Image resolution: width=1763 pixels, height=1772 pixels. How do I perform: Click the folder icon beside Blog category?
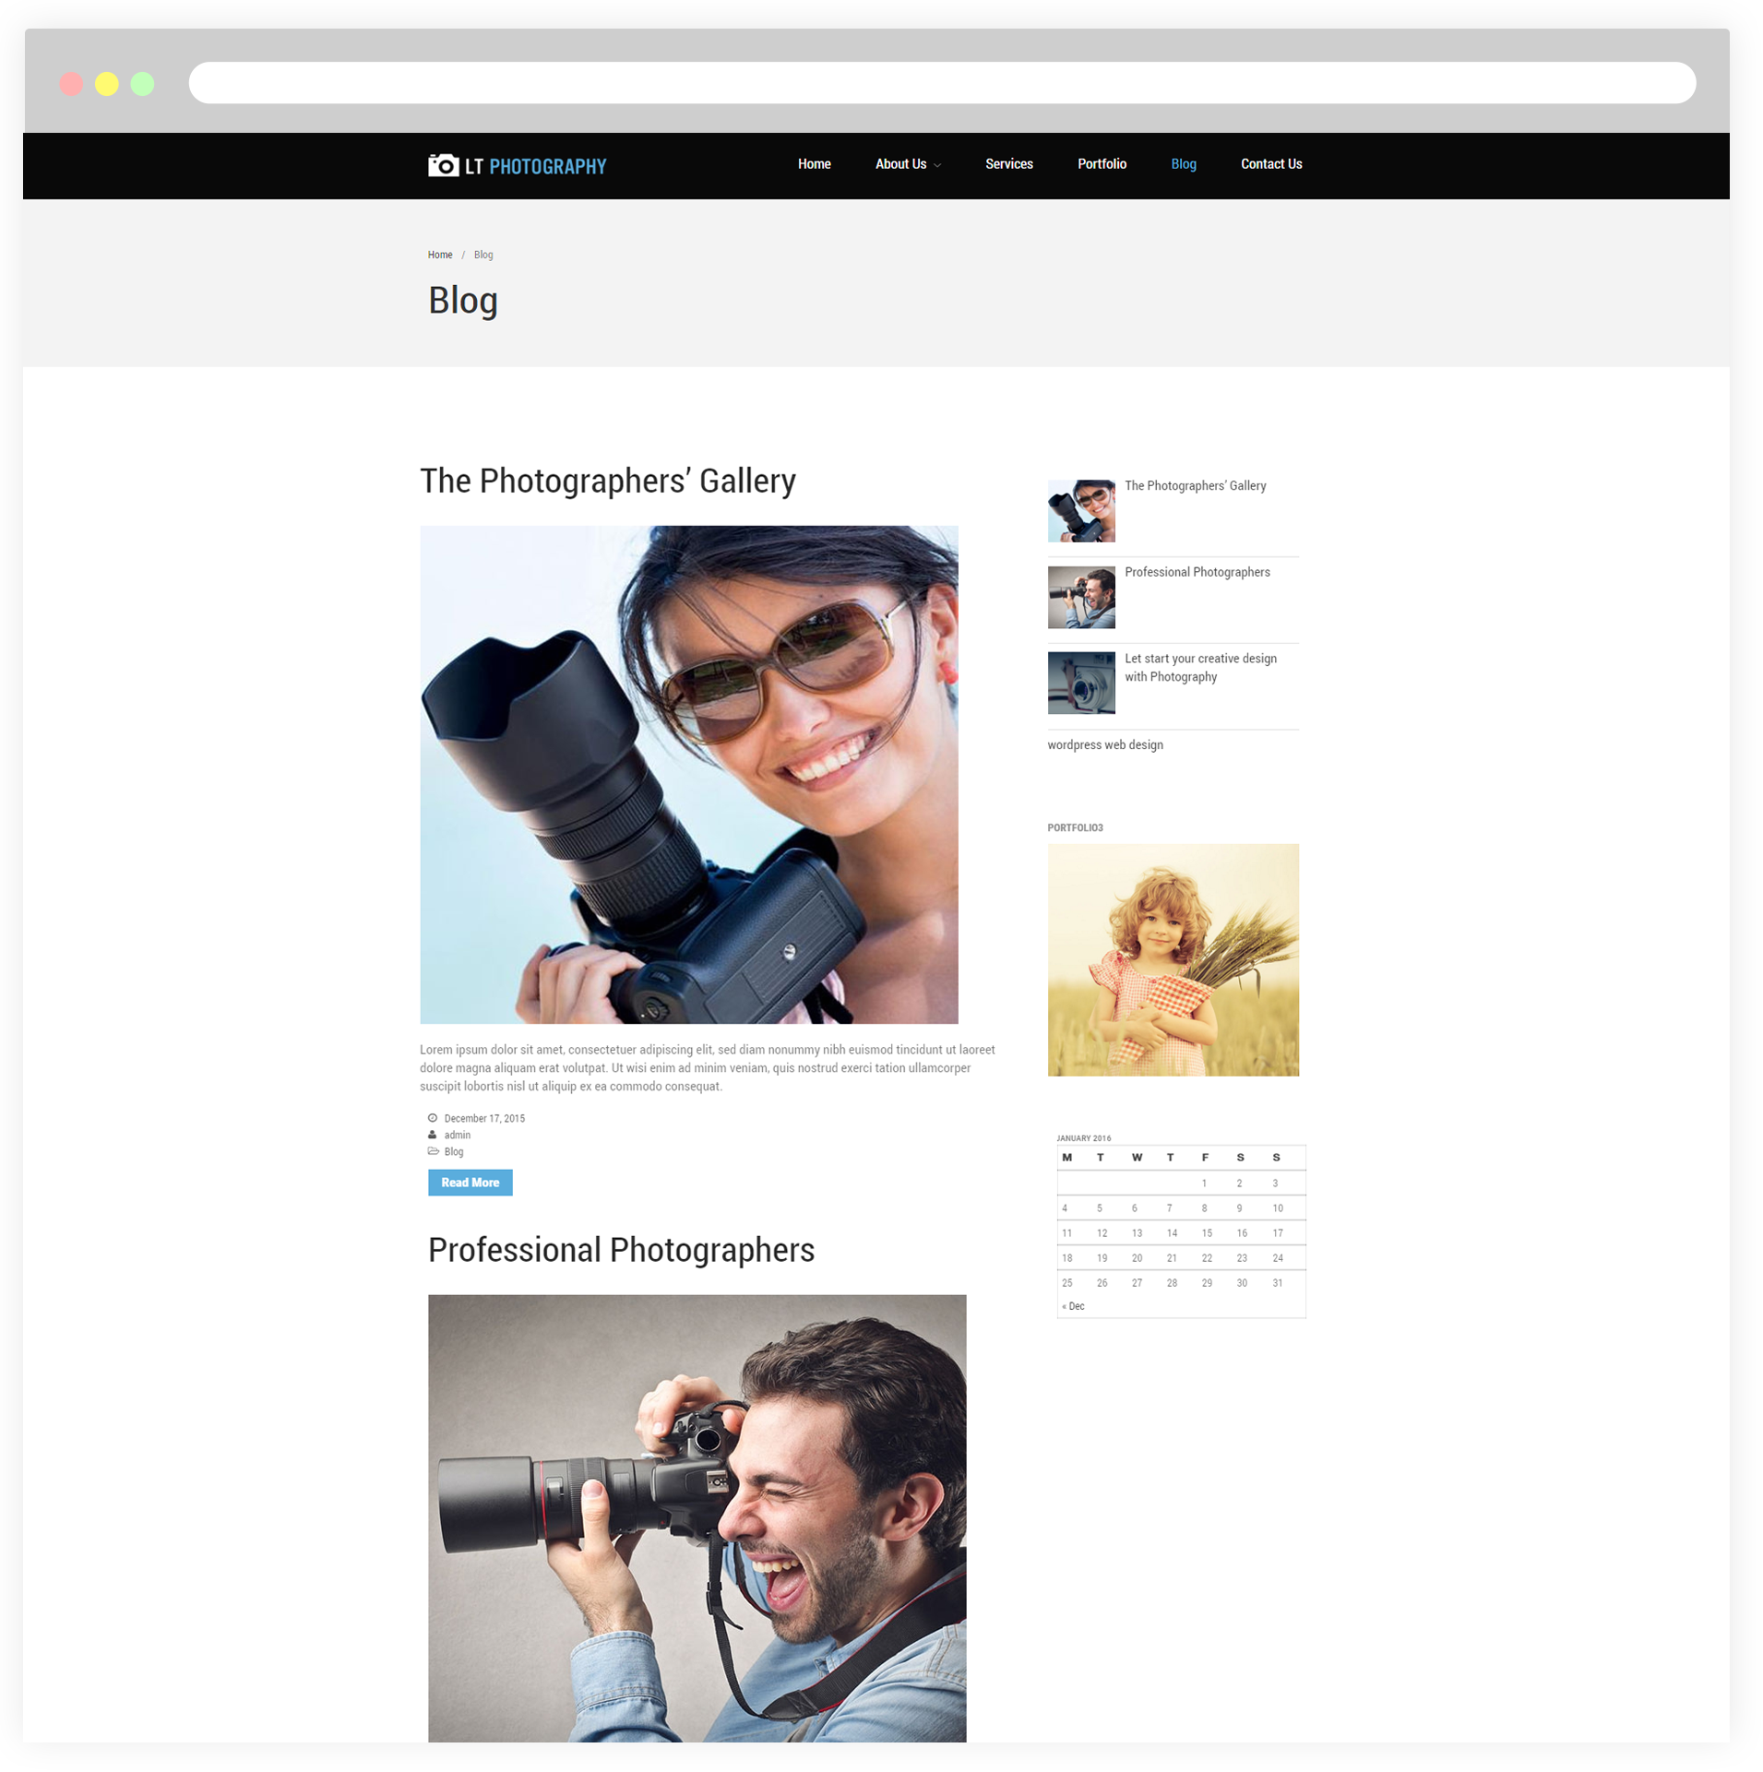point(433,1151)
